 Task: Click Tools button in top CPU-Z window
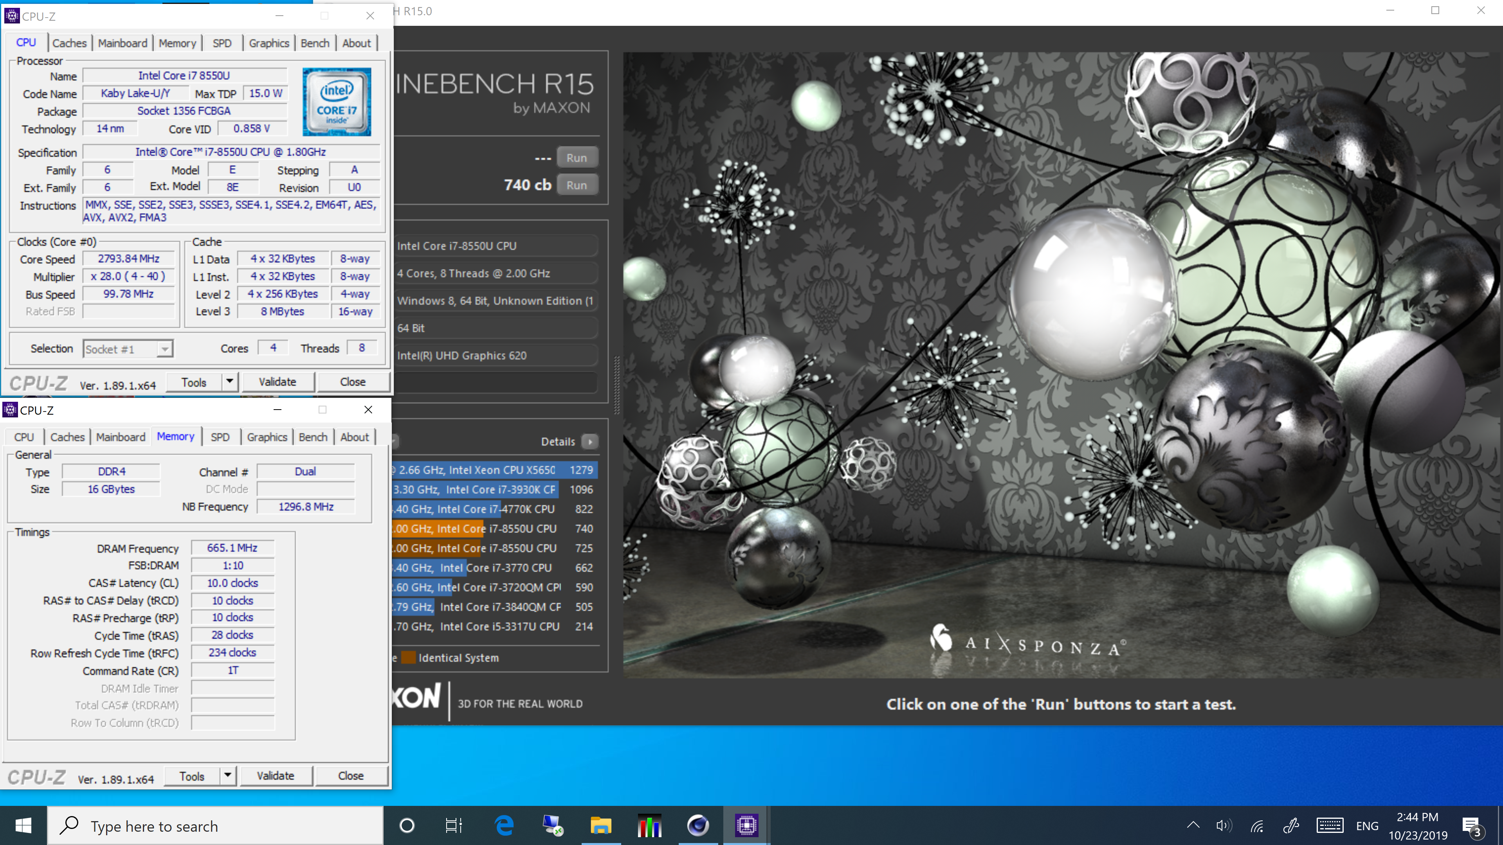tap(194, 382)
